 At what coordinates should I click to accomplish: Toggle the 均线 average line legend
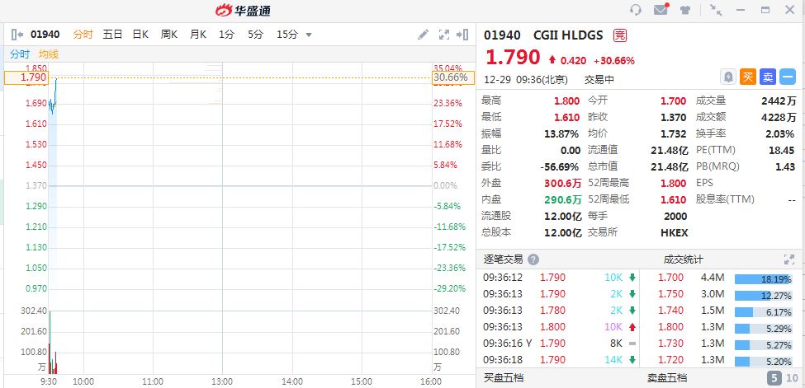point(49,54)
